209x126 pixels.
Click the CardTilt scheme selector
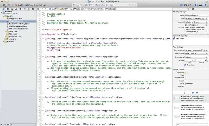19,5
